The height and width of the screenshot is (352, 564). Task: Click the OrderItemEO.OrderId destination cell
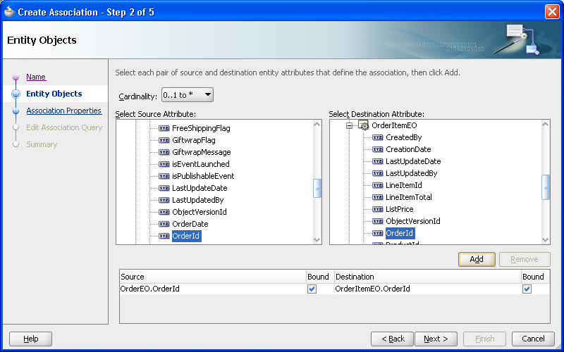click(428, 289)
